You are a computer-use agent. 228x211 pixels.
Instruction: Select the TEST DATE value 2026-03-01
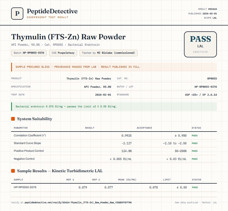[103, 95]
